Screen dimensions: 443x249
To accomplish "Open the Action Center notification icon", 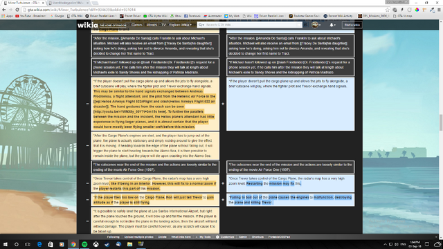I will pyautogui.click(x=427, y=244).
